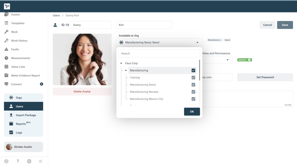Select the Work History icon
This screenshot has height=165, width=297.
pos(6,40)
